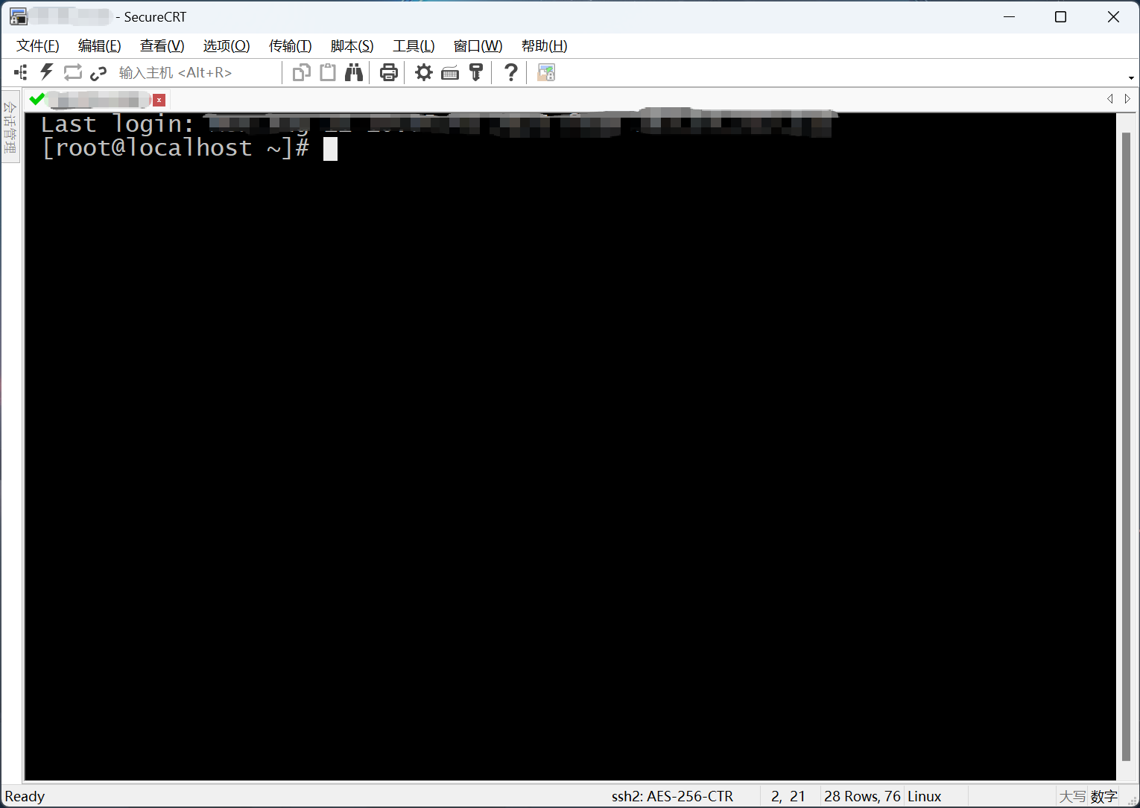1140x808 pixels.
Task: Open the 查看(V) menu
Action: click(162, 46)
